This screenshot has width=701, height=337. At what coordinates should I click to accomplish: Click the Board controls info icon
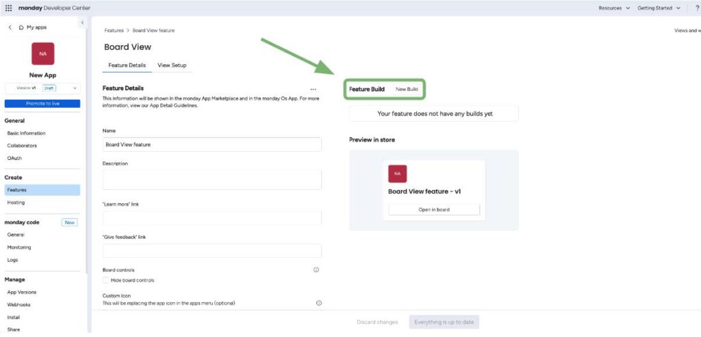pos(316,269)
